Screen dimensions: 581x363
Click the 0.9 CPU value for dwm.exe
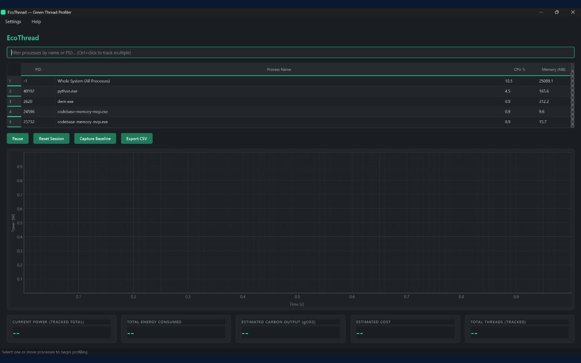508,101
